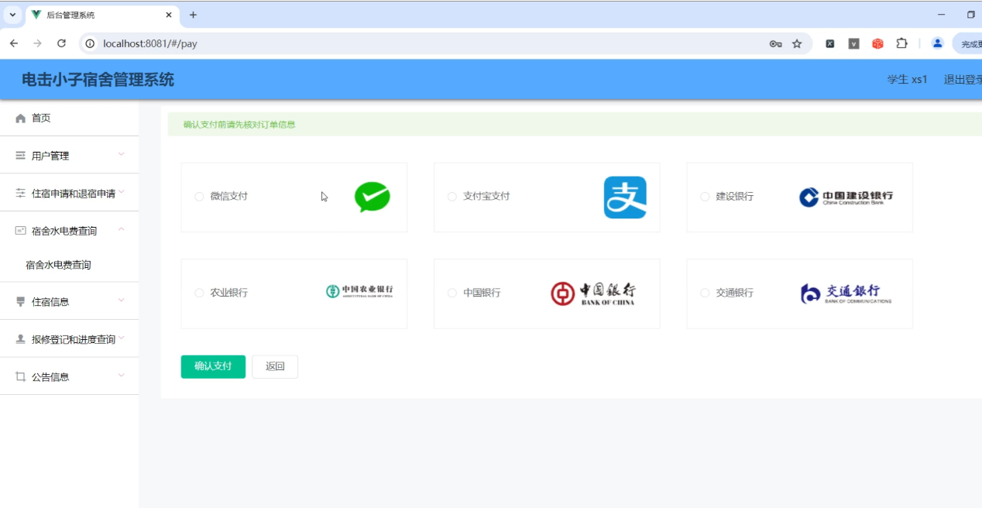982x508 pixels.
Task: Open the 宿舍水电费查询 submenu item
Action: point(69,265)
